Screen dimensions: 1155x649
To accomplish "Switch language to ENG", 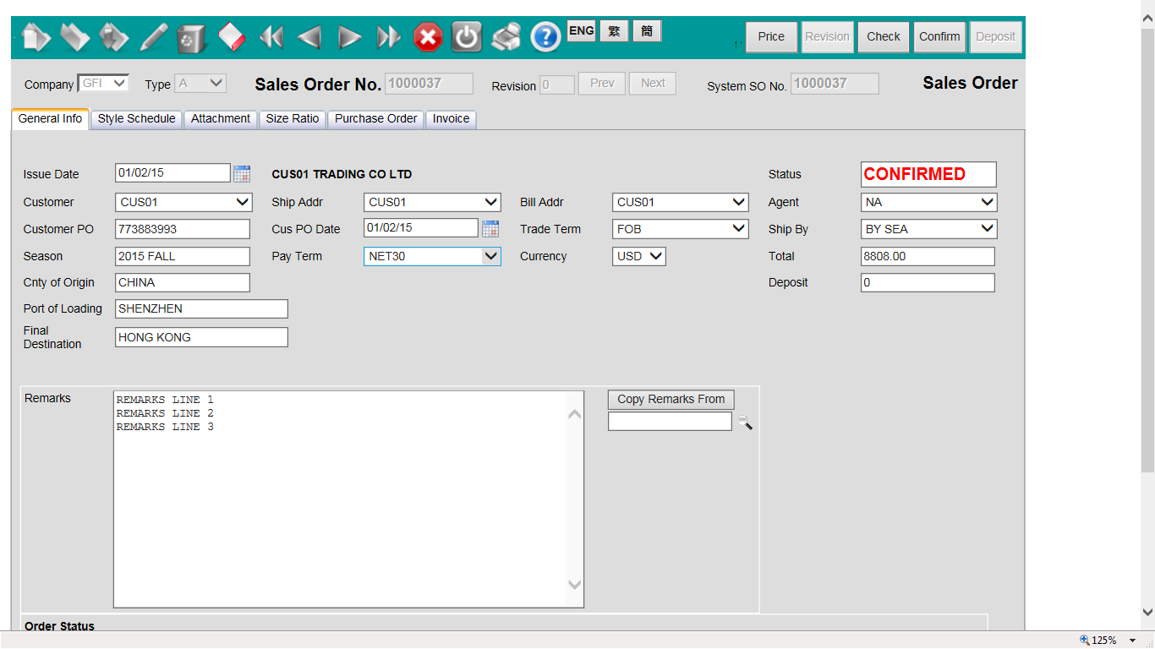I will tap(582, 31).
